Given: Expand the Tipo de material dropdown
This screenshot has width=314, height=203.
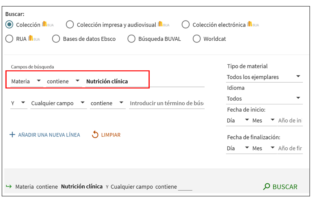Looking at the screenshot, I should click(x=264, y=77).
